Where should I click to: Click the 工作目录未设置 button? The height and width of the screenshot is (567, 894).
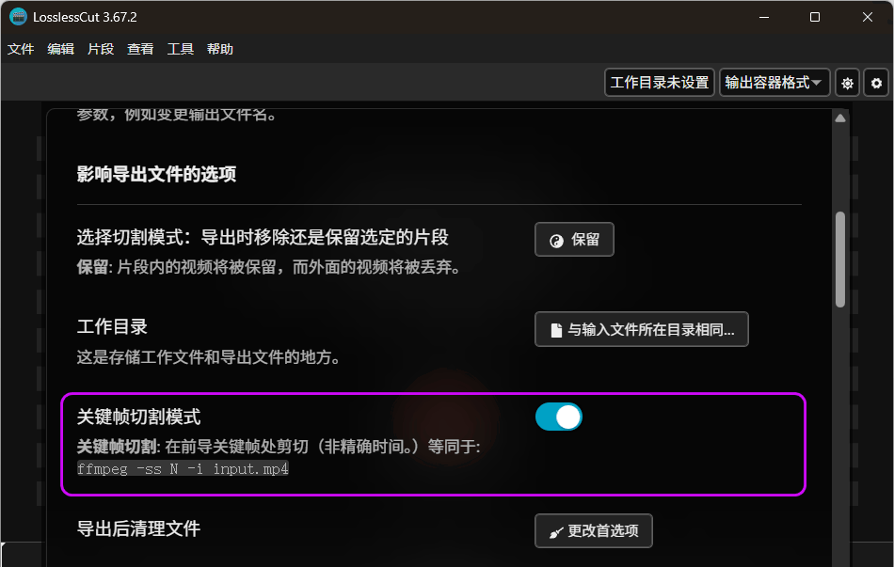(x=660, y=83)
